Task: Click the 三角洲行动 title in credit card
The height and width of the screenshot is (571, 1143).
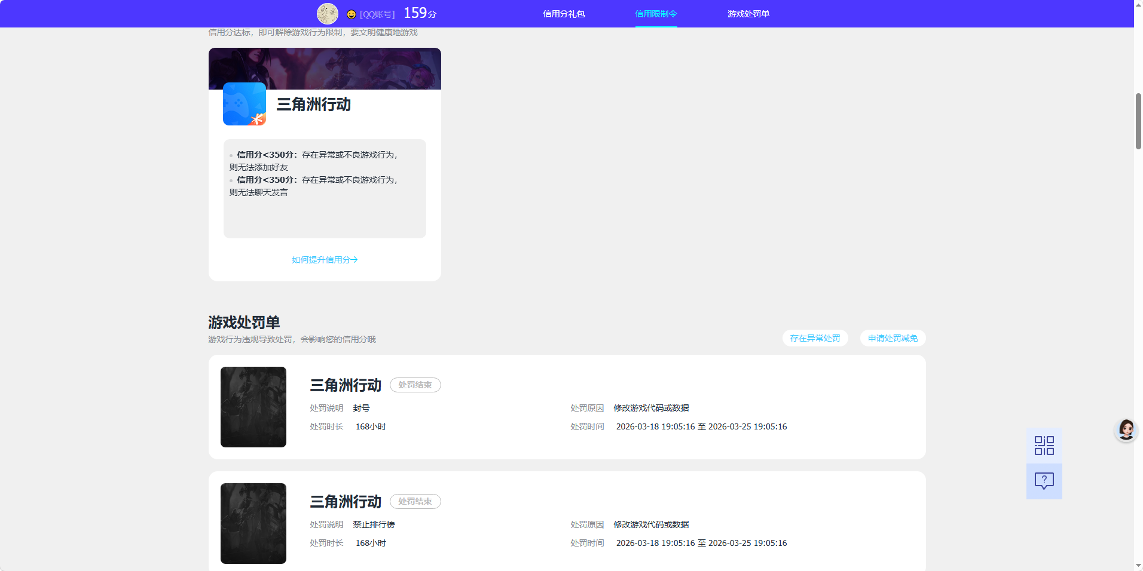Action: pyautogui.click(x=314, y=105)
